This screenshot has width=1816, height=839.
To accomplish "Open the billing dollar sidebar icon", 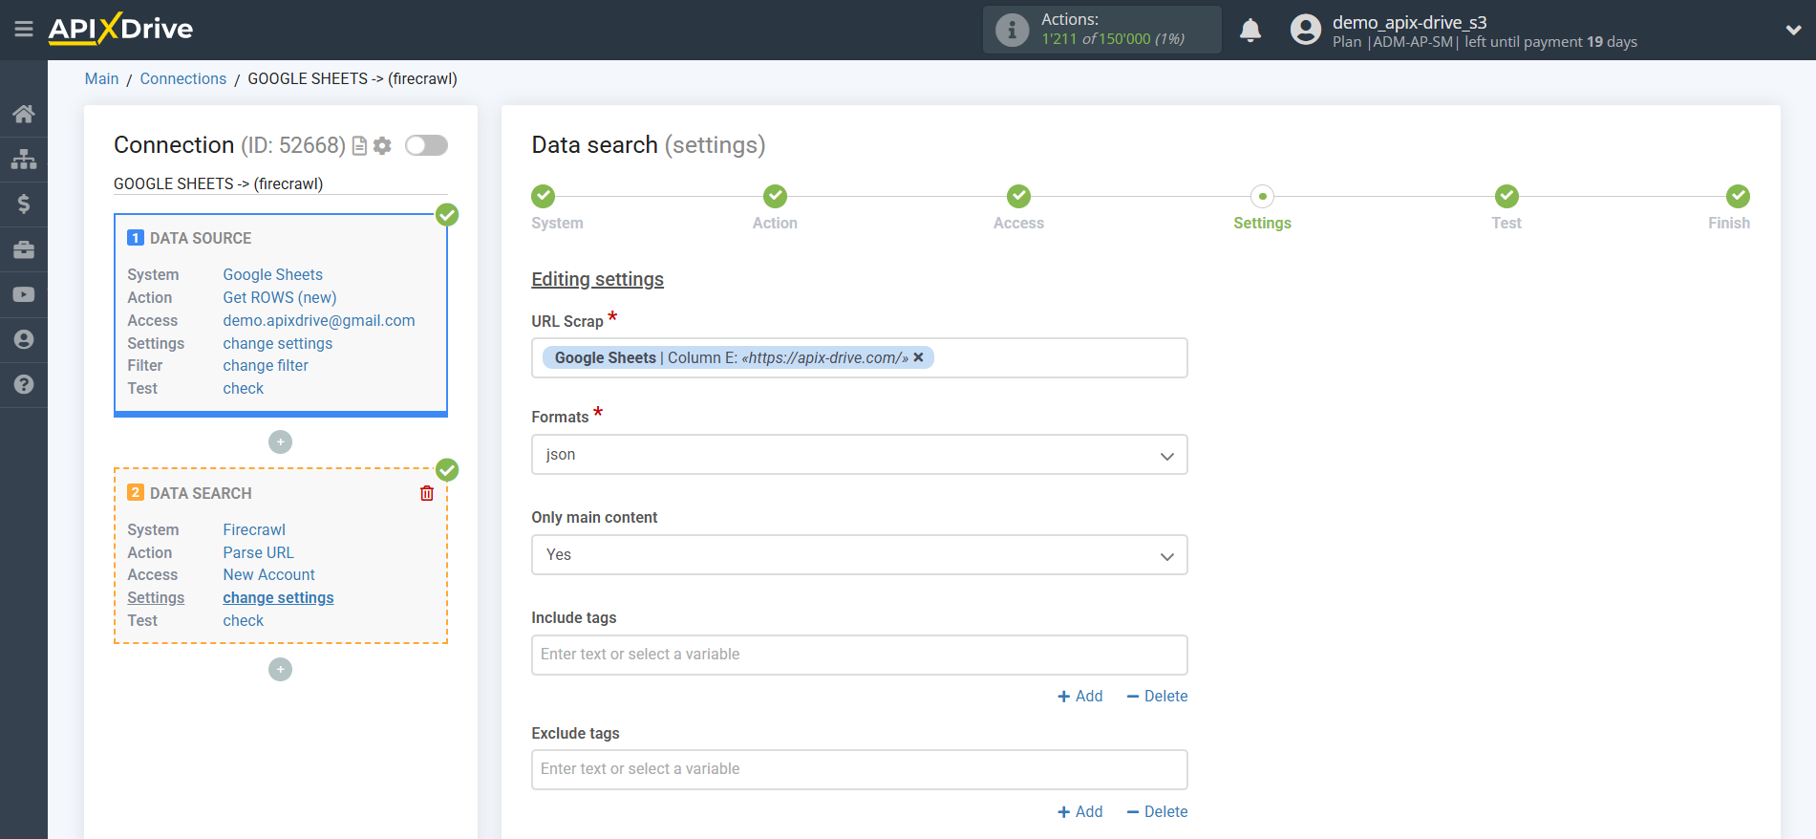I will pyautogui.click(x=24, y=204).
